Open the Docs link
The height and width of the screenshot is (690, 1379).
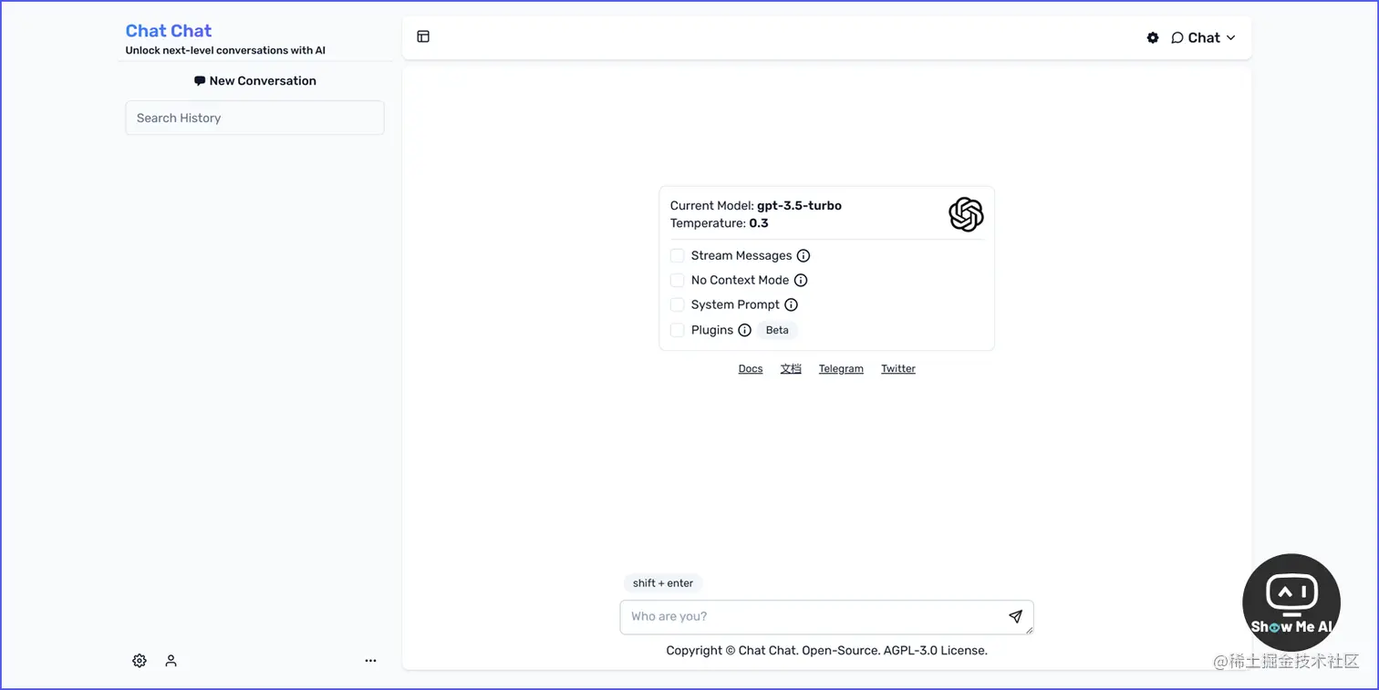751,369
